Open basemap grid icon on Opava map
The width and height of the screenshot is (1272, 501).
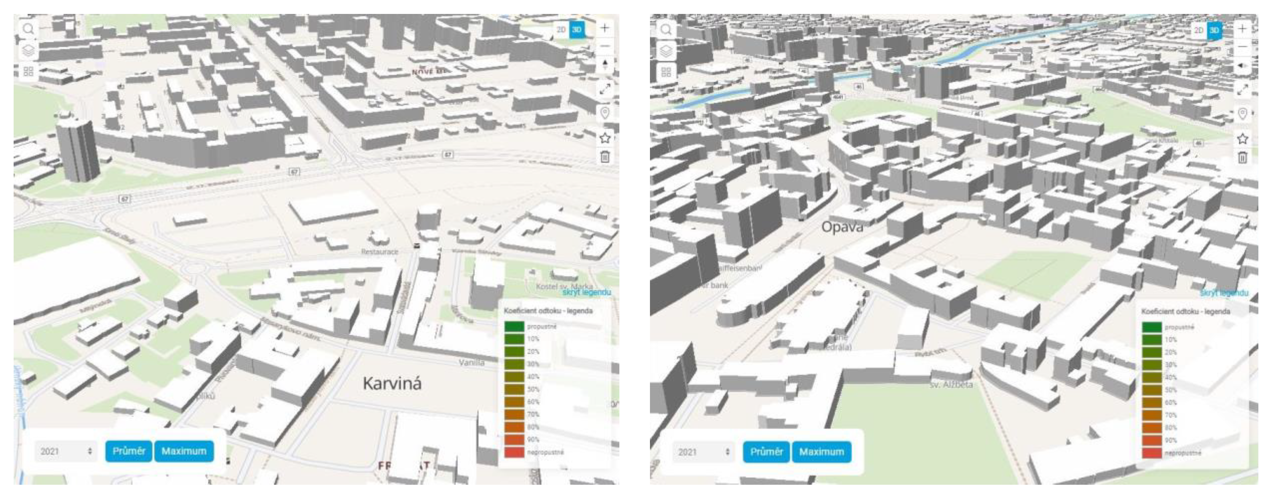click(666, 72)
